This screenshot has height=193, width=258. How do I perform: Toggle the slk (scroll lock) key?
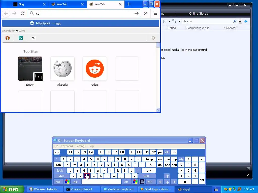pyautogui.click(x=167, y=152)
